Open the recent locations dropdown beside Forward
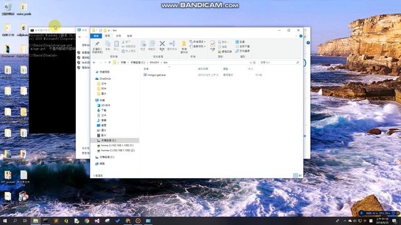Image resolution: width=401 pixels, height=225 pixels. (x=105, y=62)
